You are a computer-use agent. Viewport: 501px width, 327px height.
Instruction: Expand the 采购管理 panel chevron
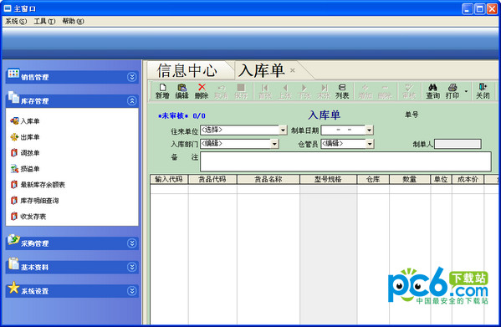131,243
